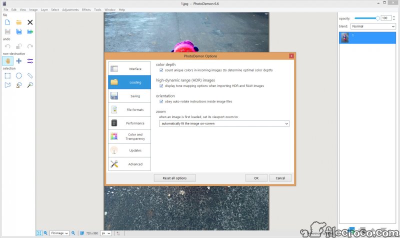The height and width of the screenshot is (238, 400).
Task: Open the View menu
Action: 23,9
